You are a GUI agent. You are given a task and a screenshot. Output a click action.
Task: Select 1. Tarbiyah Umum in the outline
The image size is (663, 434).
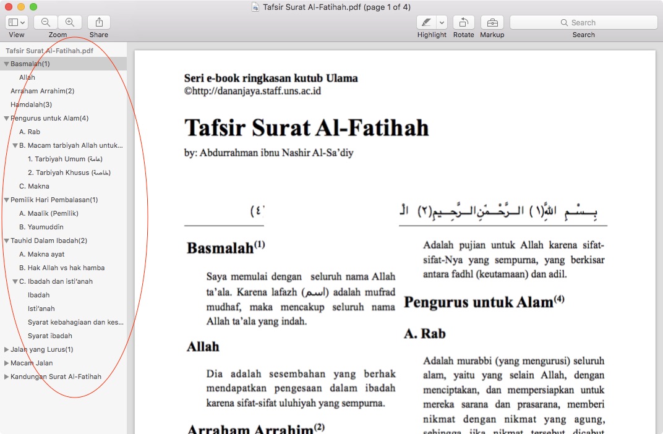click(65, 159)
